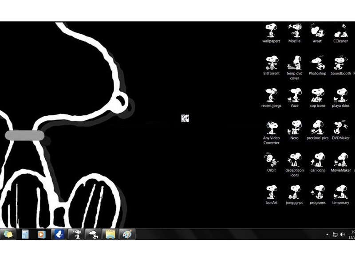
Task: Select the BitTorrent desktop icon
Action: 271,65
